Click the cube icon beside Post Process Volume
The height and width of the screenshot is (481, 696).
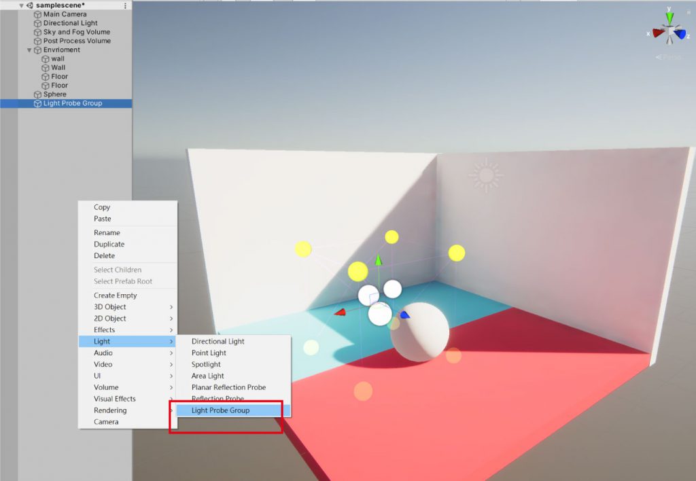pyautogui.click(x=38, y=41)
